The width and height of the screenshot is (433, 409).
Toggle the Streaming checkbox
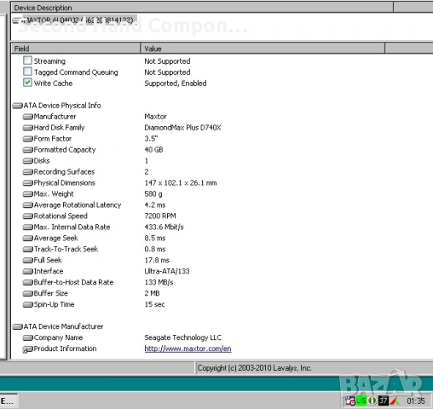click(x=27, y=60)
